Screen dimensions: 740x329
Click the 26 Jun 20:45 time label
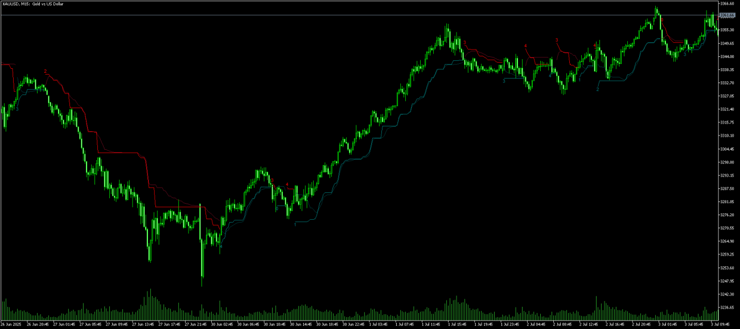pyautogui.click(x=38, y=325)
